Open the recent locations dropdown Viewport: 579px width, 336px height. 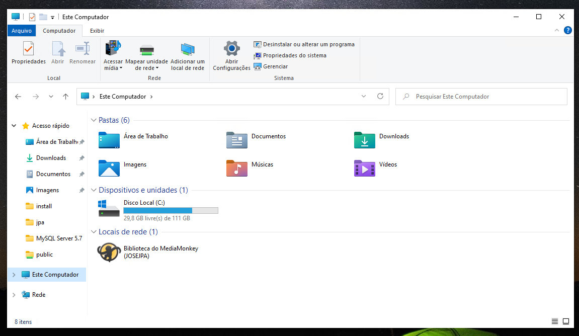(51, 97)
